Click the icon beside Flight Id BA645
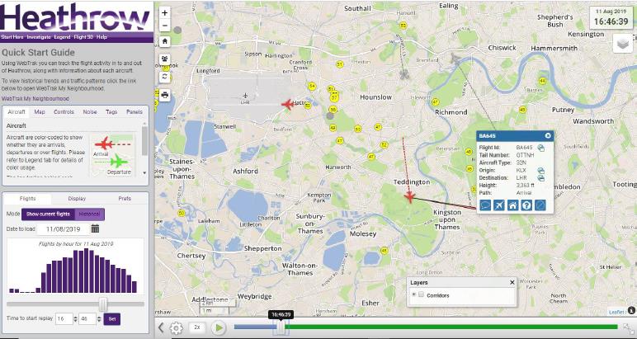This screenshot has height=339, width=637. pos(540,148)
